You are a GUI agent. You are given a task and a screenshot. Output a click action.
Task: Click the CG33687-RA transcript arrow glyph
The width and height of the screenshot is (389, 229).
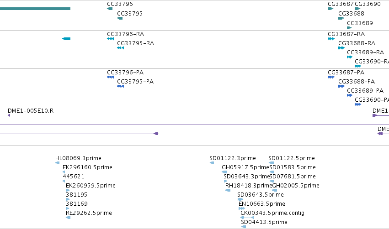[331, 39]
